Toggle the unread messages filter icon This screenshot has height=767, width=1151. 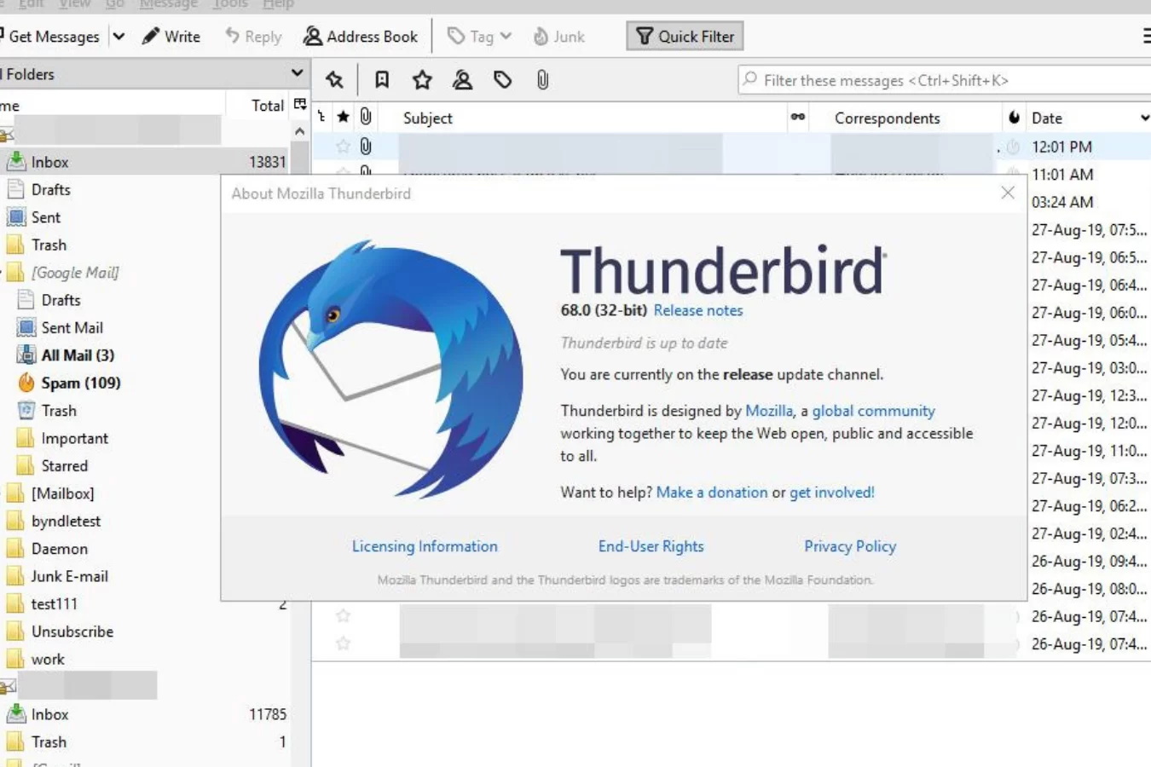click(x=382, y=80)
